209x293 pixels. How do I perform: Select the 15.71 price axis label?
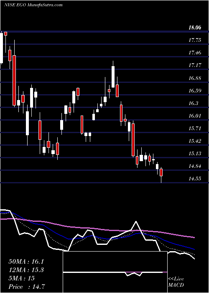click(x=195, y=129)
